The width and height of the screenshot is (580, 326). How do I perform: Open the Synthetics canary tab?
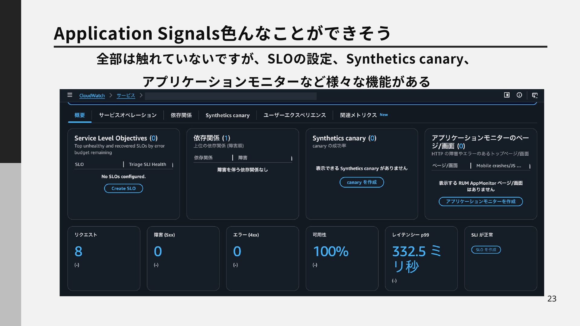coord(227,115)
